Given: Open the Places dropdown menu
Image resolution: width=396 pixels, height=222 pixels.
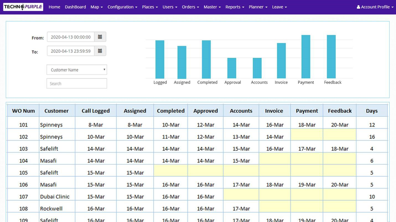Looking at the screenshot, I should [150, 7].
